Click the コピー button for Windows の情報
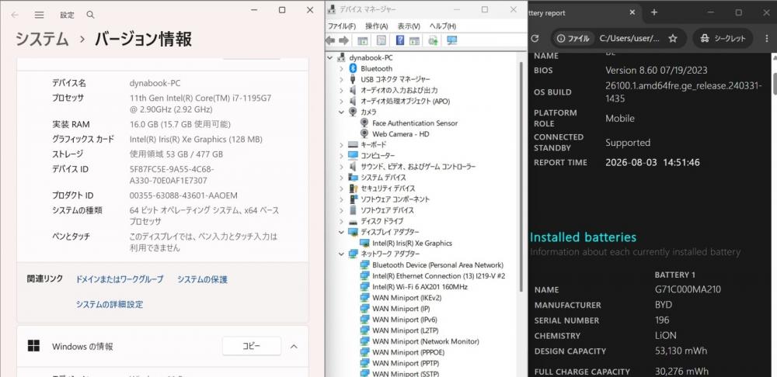 point(251,346)
